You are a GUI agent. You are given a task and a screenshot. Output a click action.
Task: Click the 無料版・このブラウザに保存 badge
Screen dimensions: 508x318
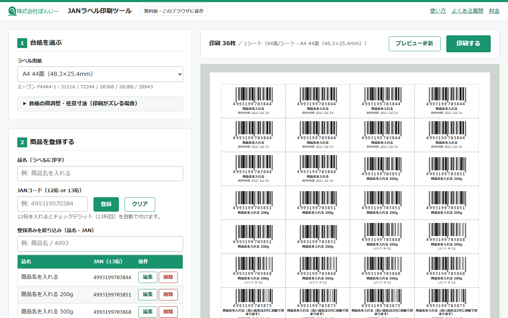(x=174, y=11)
